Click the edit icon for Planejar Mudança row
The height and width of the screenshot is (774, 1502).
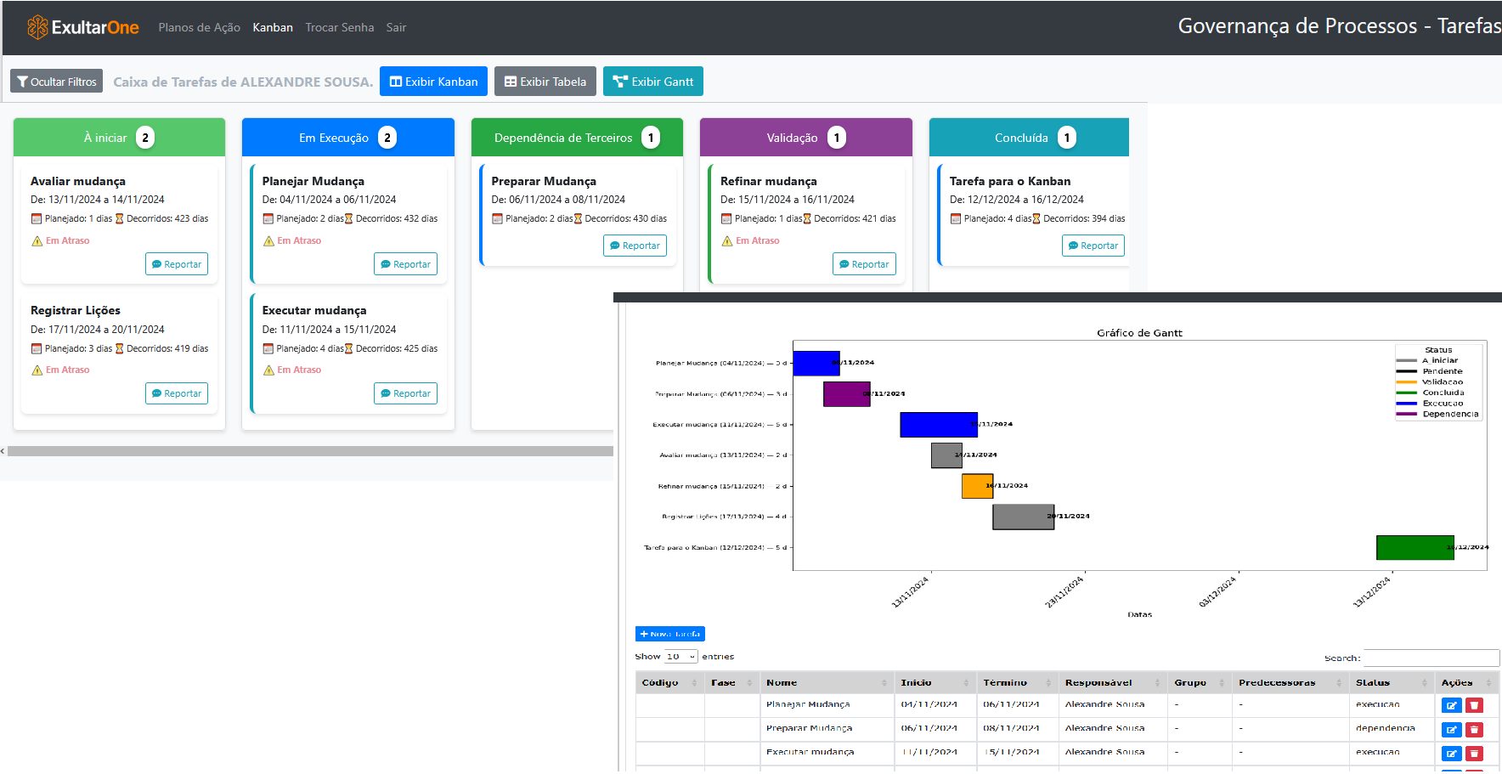(x=1451, y=705)
